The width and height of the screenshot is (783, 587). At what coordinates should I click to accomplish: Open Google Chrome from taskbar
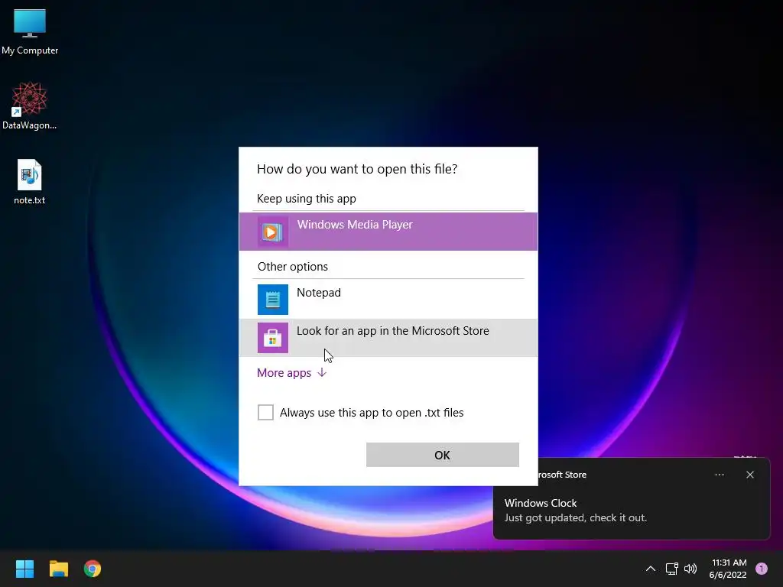pyautogui.click(x=93, y=569)
